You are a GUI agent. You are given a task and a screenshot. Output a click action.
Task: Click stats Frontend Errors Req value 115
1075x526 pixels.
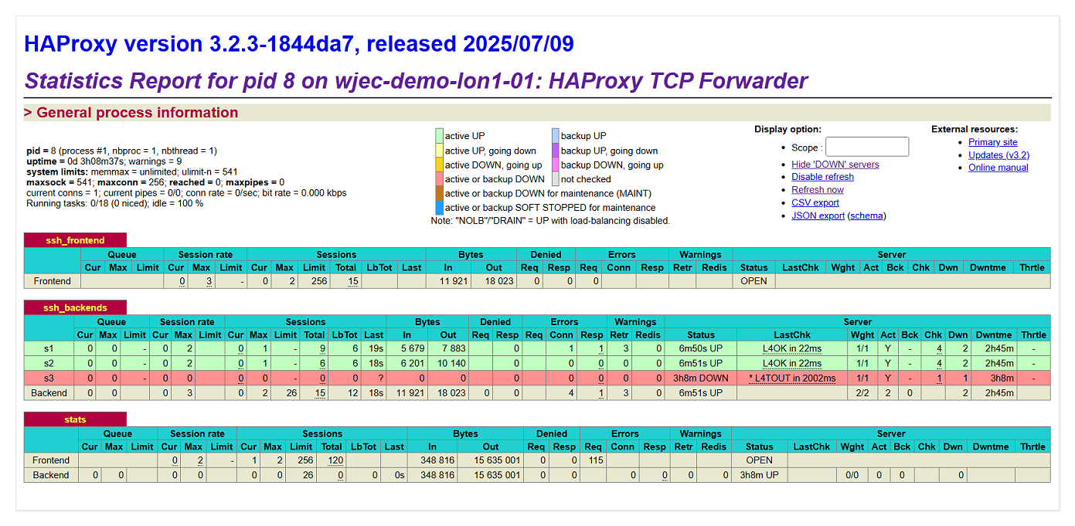click(x=595, y=460)
